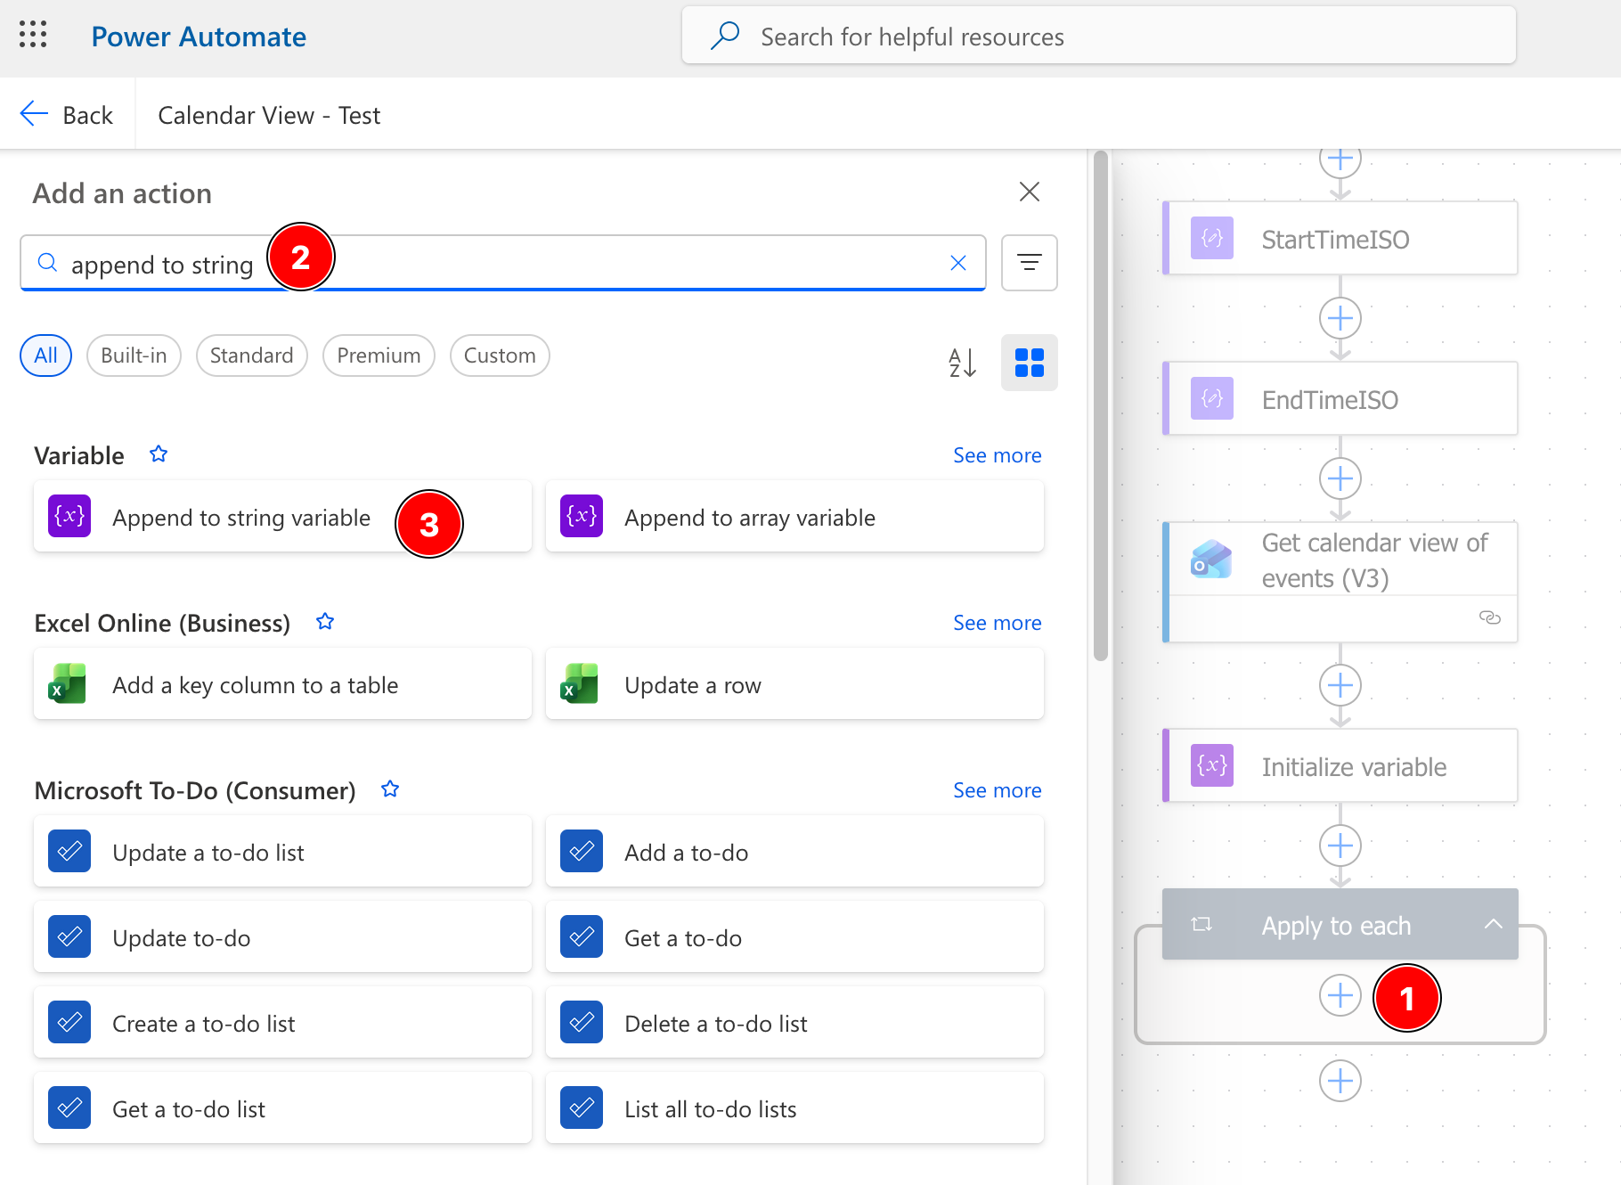Viewport: 1621px width, 1185px height.
Task: Collapse the Apply to each container
Action: tap(1493, 925)
